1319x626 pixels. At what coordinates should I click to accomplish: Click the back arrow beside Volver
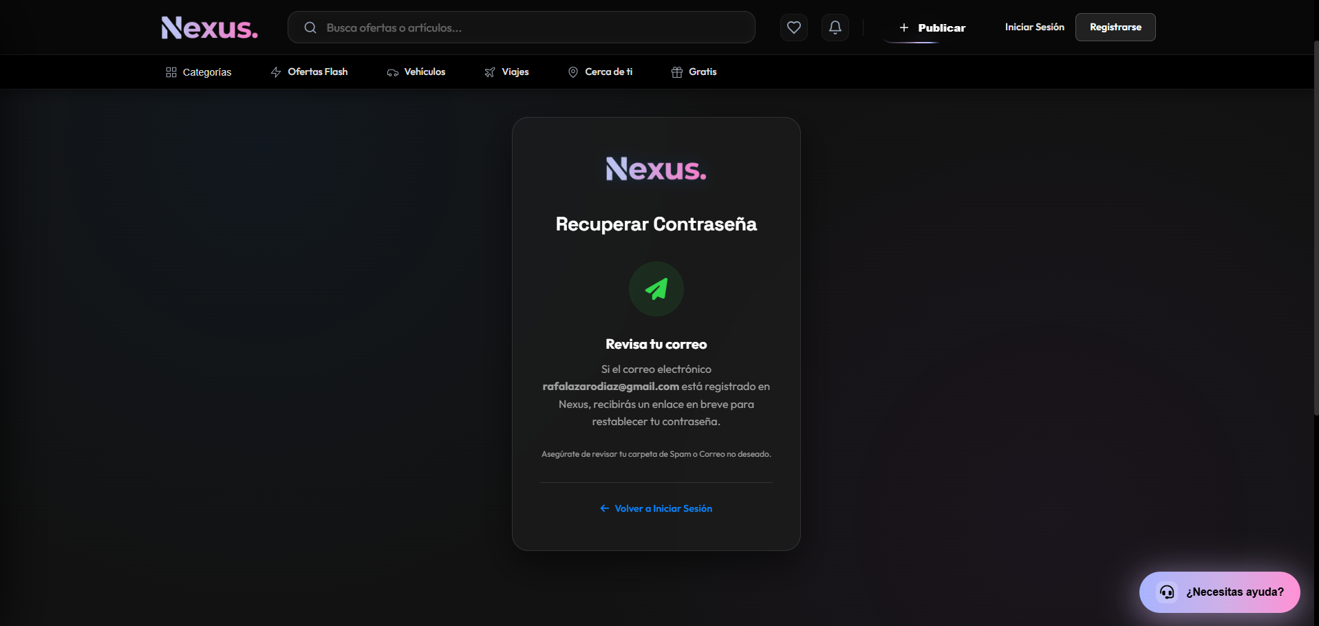pos(605,508)
